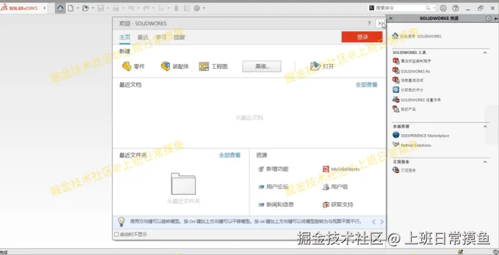Open 3DEXPERIENCE Marketplace

421,135
